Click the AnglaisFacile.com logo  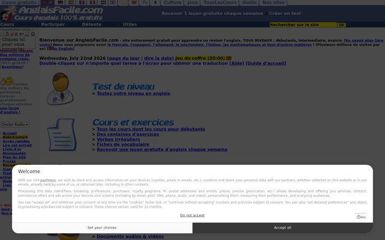point(51,13)
